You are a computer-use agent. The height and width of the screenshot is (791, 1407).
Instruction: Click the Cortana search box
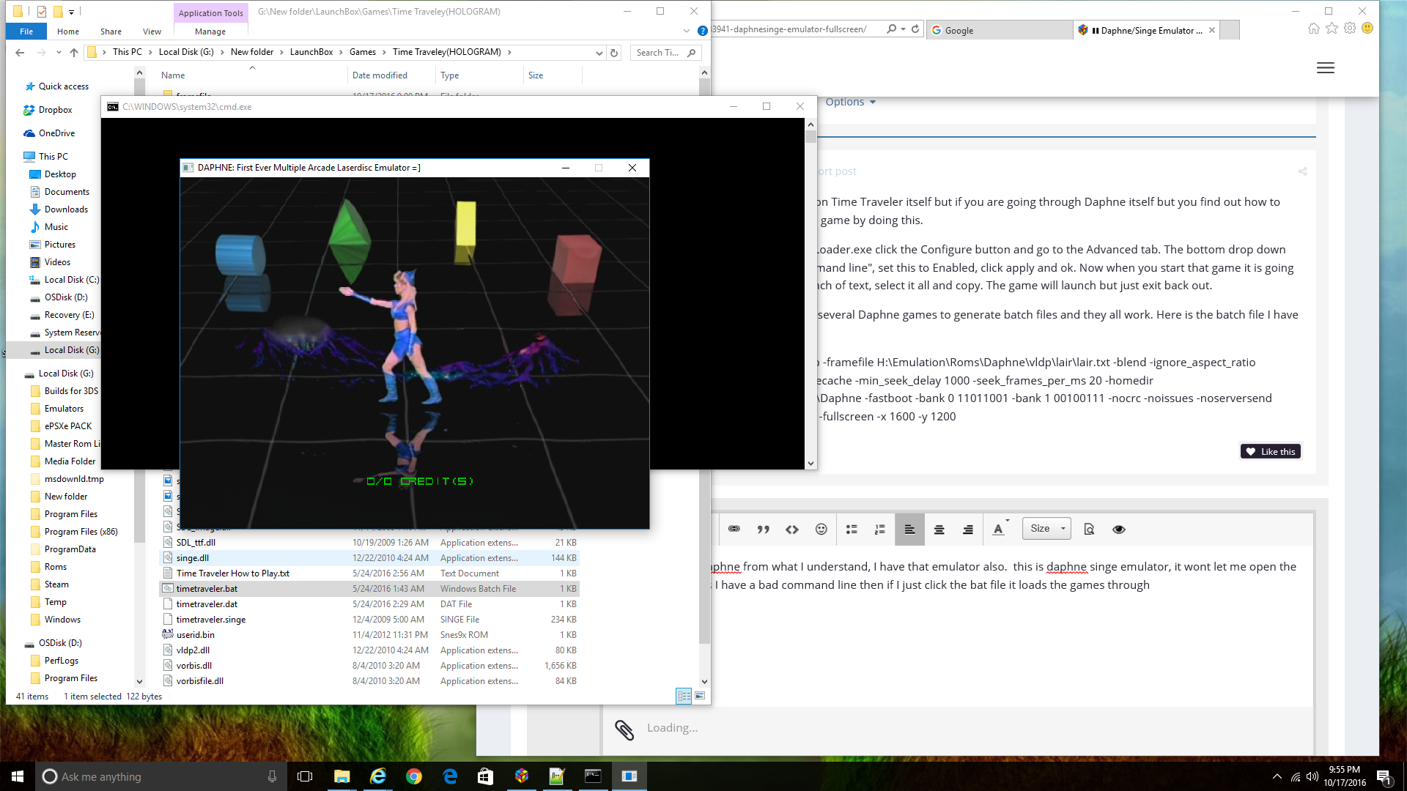(x=160, y=776)
